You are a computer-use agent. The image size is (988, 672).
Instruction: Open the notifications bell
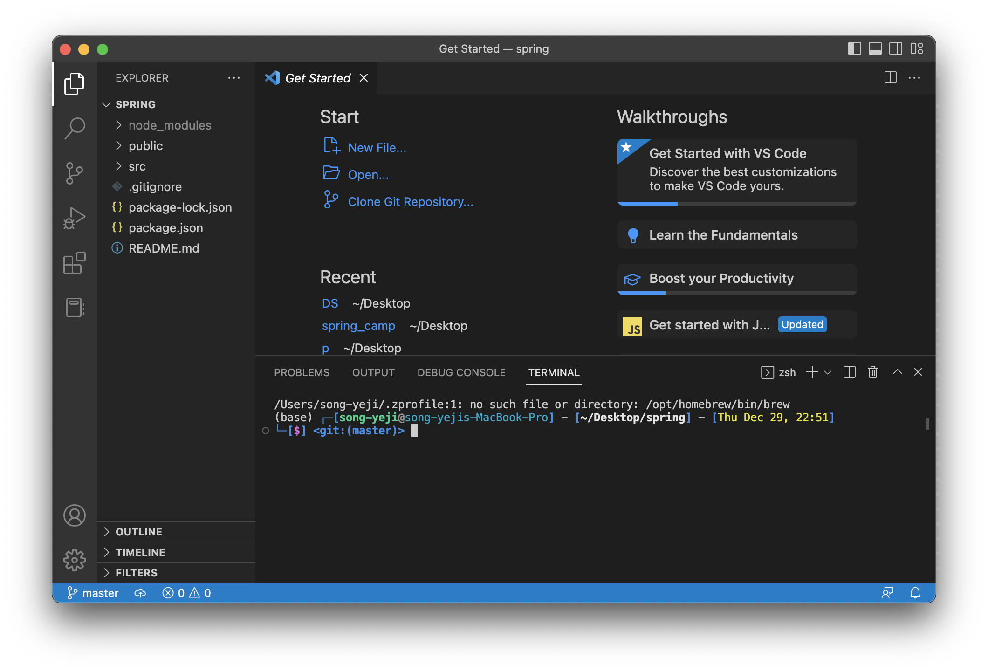[915, 593]
